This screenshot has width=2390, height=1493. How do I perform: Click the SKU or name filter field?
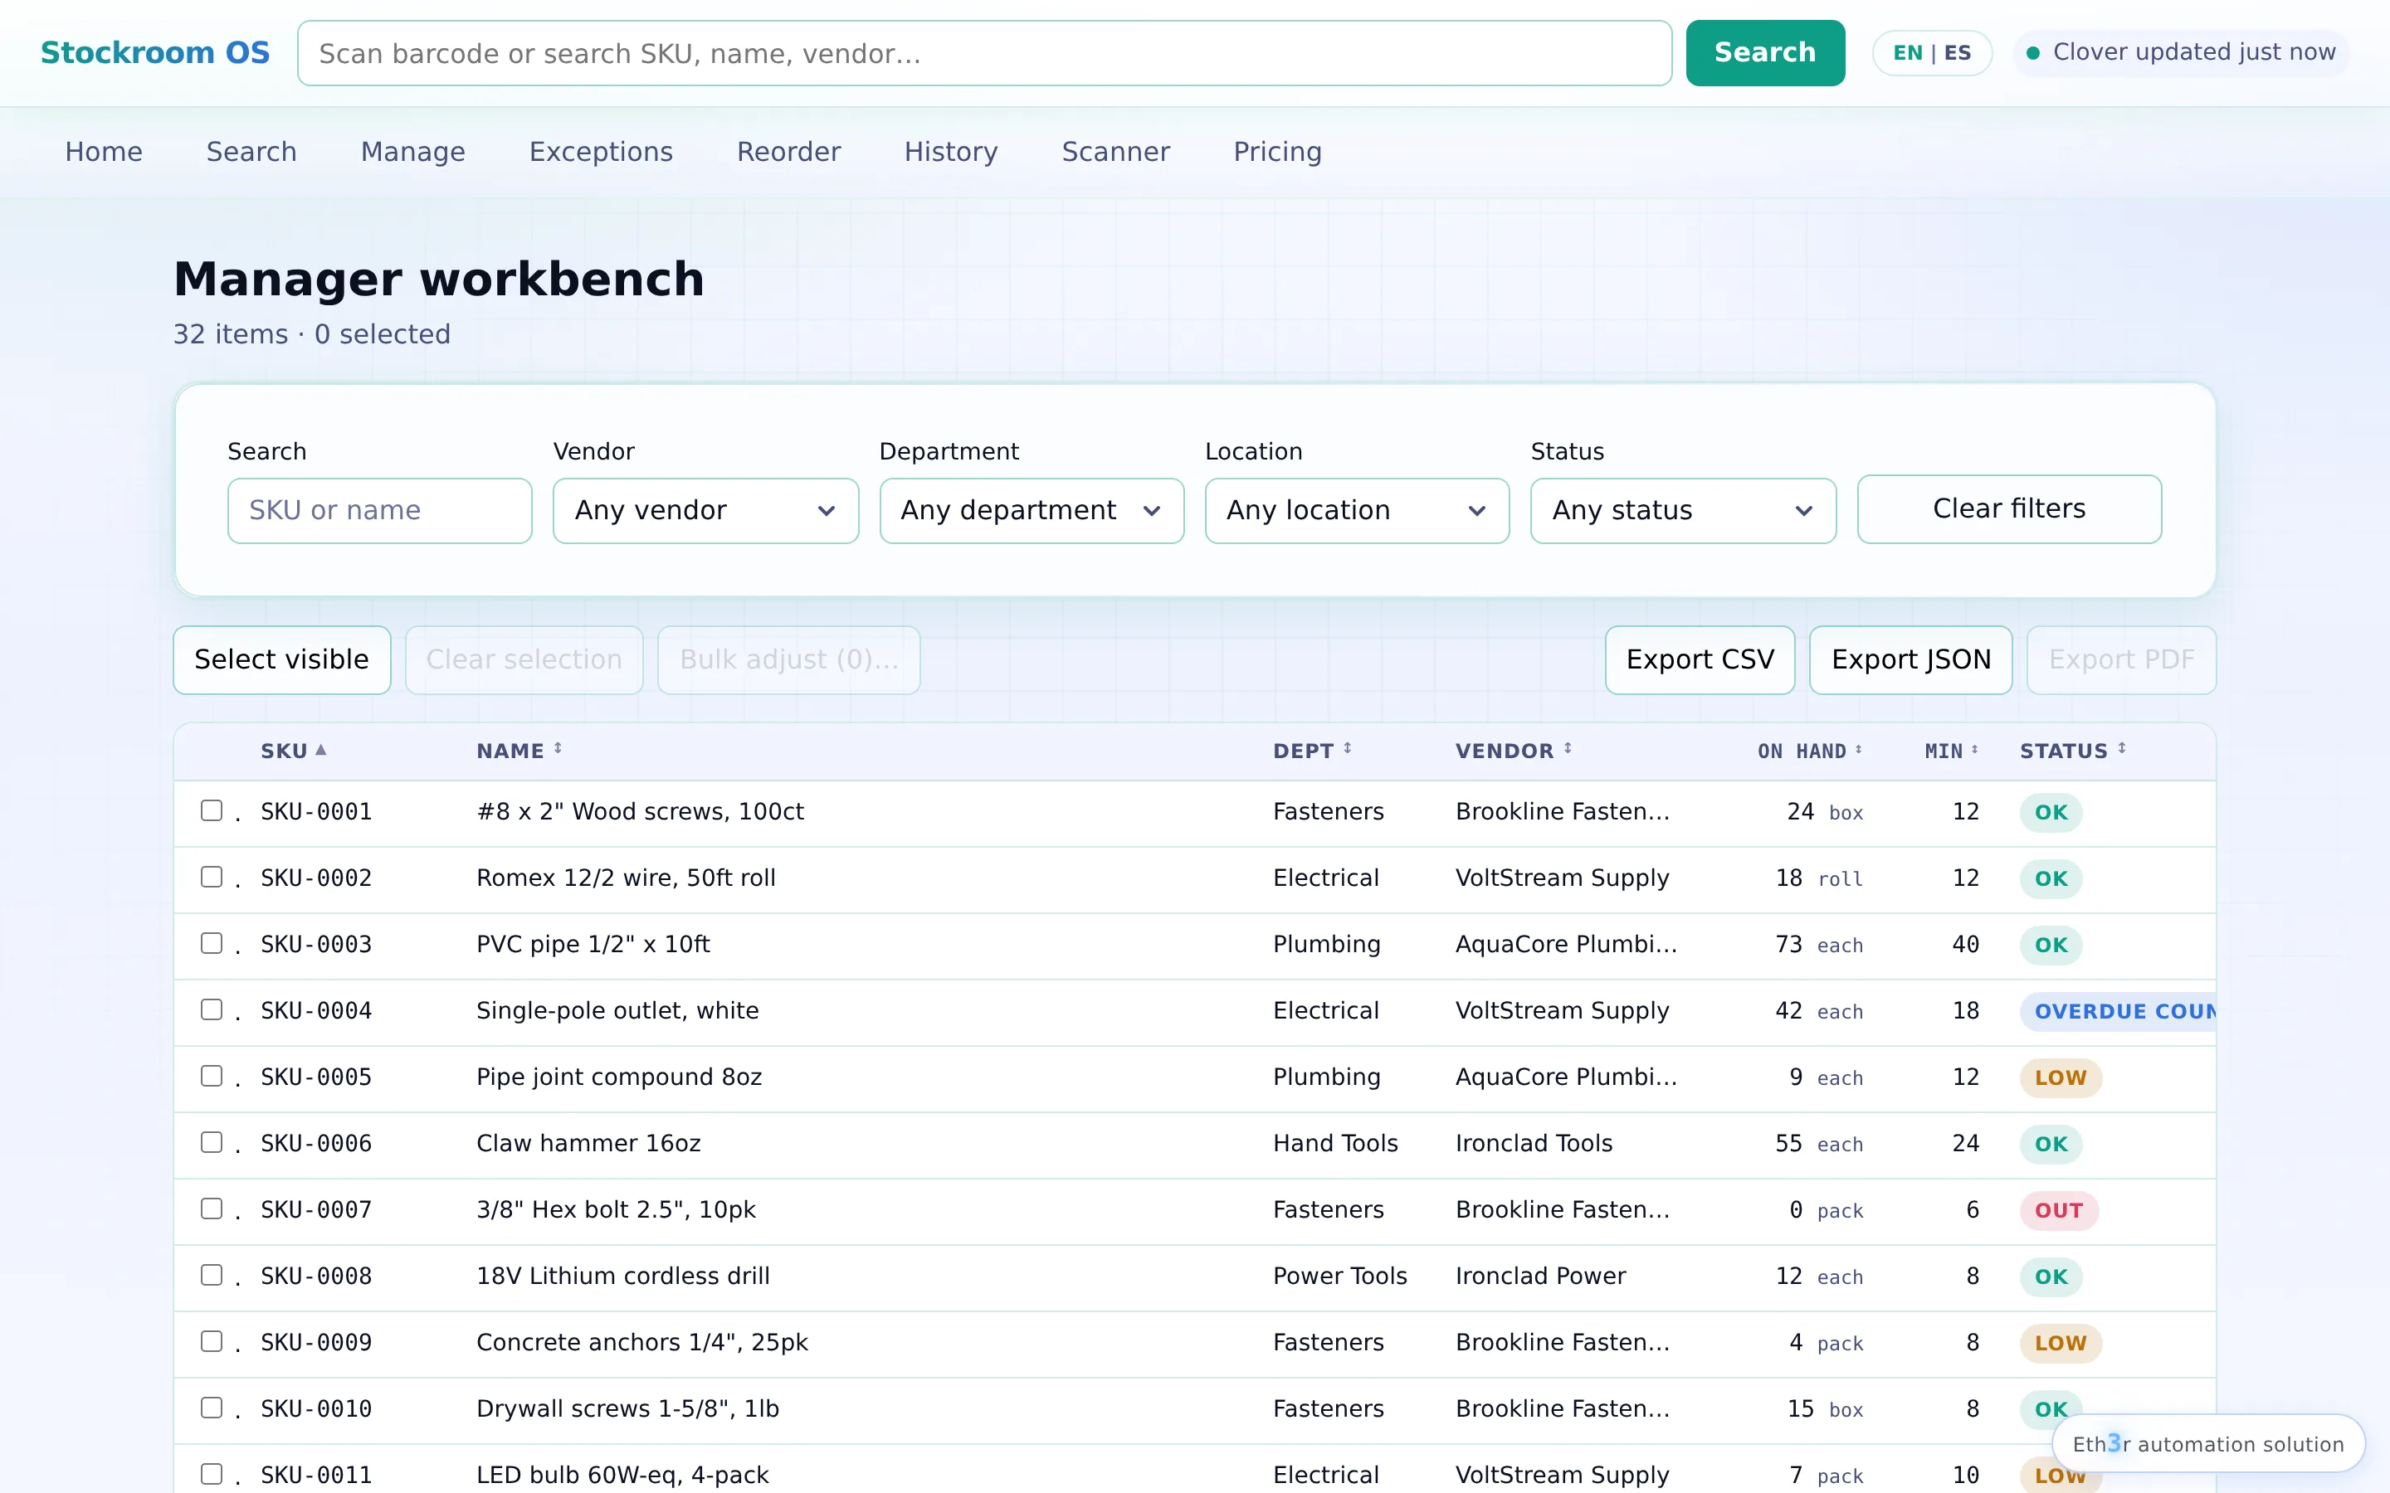point(379,510)
